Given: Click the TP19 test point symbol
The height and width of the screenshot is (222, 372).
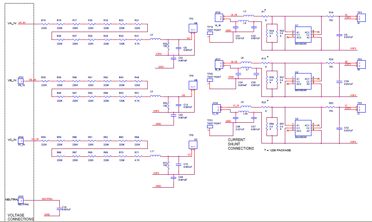Looking at the screenshot, I should (209, 33).
